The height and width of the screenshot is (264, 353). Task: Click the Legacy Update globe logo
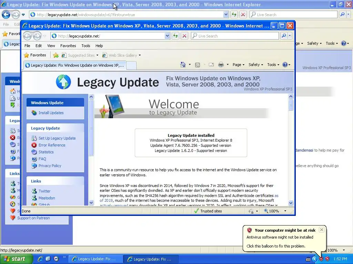pos(63,82)
